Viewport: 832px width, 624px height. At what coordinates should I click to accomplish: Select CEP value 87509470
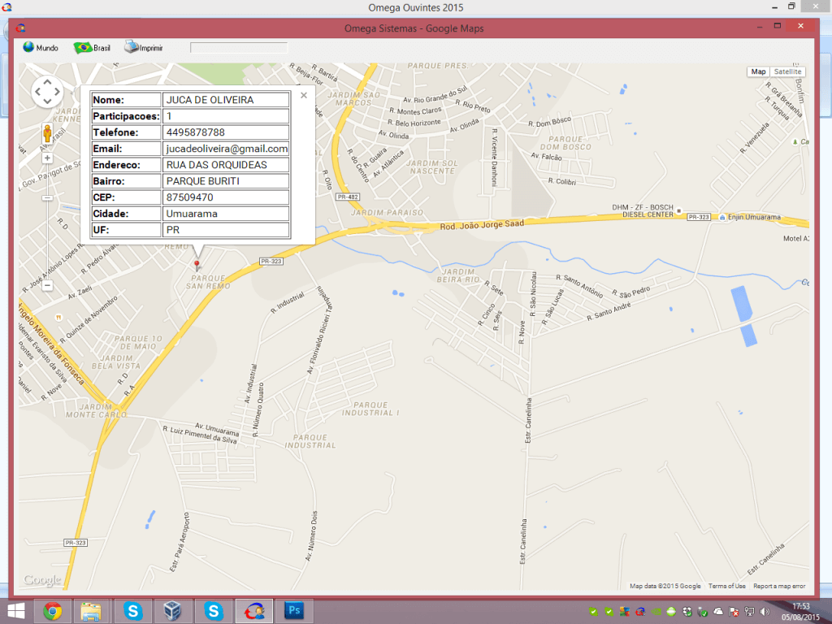point(190,197)
